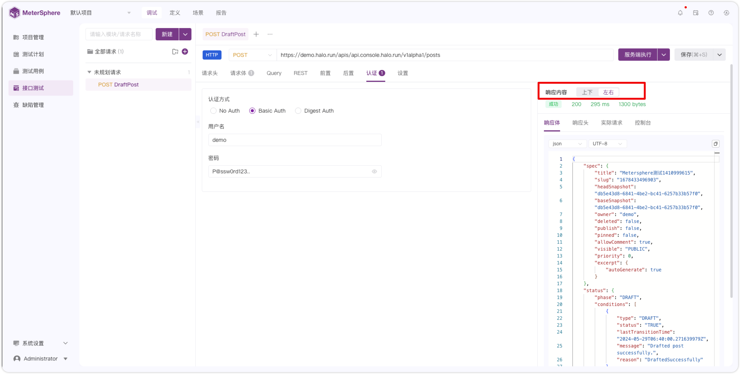Expand the 系统设置 menu

[x=41, y=343]
